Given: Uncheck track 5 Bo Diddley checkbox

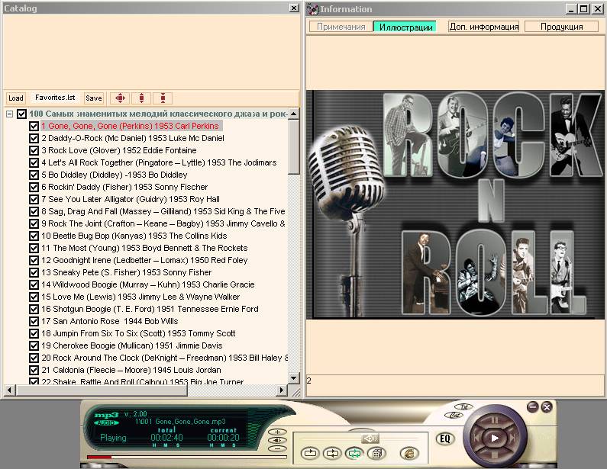Looking at the screenshot, I should pyautogui.click(x=34, y=175).
